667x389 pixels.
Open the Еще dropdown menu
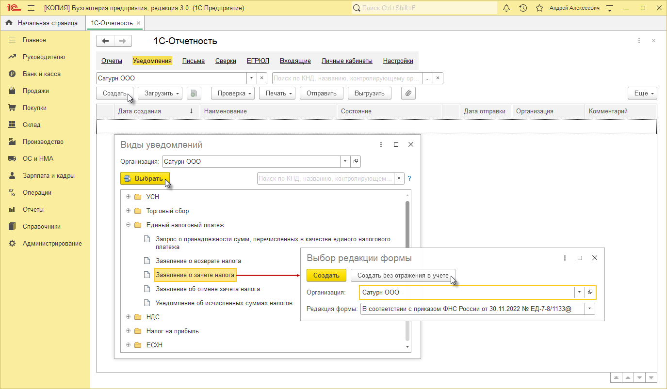click(642, 93)
